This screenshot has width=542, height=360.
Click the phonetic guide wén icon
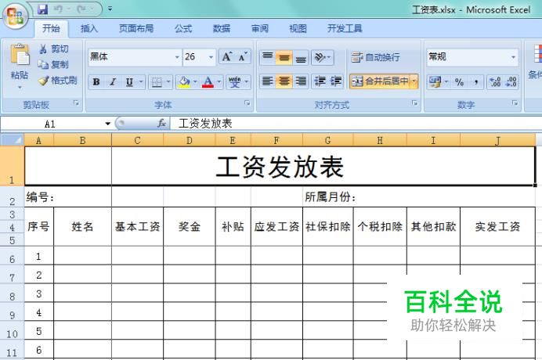click(235, 82)
